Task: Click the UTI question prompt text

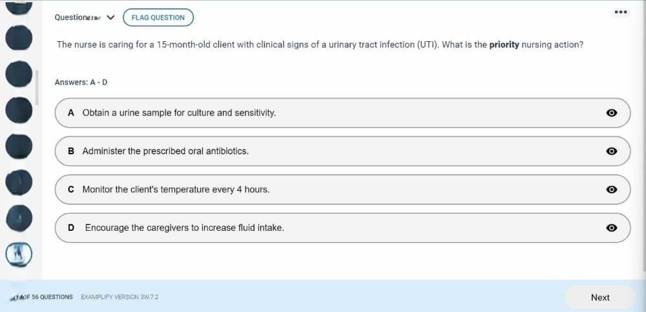Action: pyautogui.click(x=320, y=45)
